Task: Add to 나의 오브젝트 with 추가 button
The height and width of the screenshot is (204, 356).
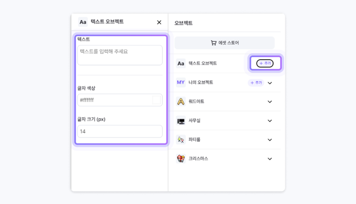Action: click(256, 83)
